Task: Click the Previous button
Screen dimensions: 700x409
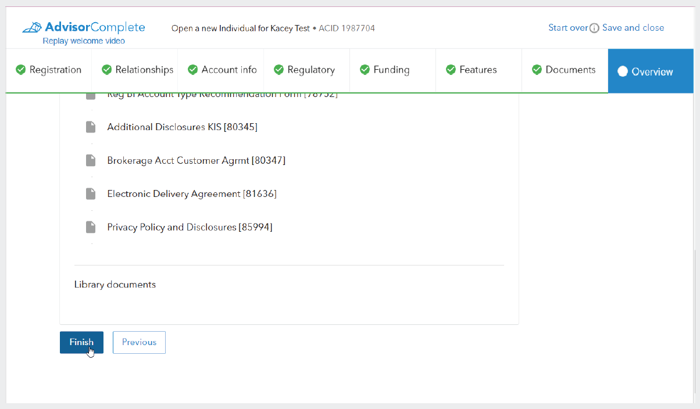Action: point(139,342)
